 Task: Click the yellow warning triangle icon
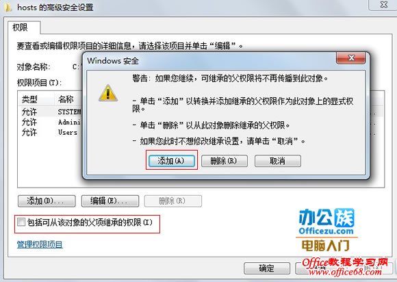(108, 93)
